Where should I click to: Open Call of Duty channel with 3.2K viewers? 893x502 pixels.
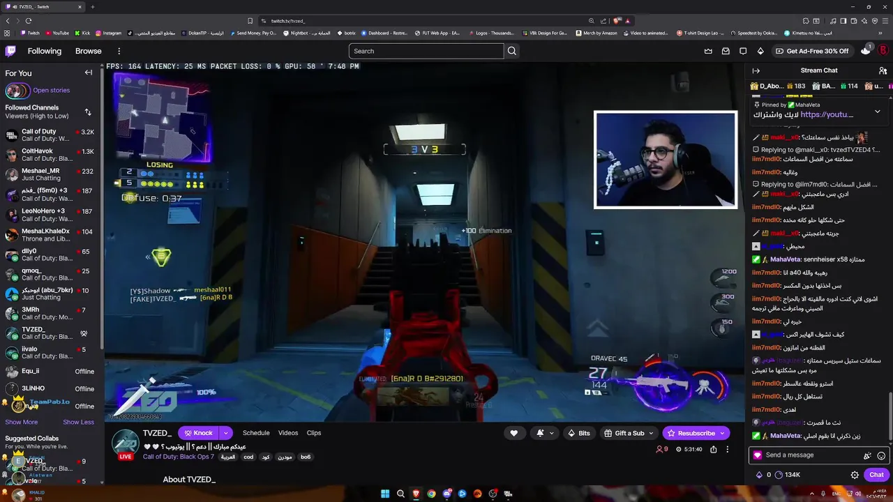point(50,135)
